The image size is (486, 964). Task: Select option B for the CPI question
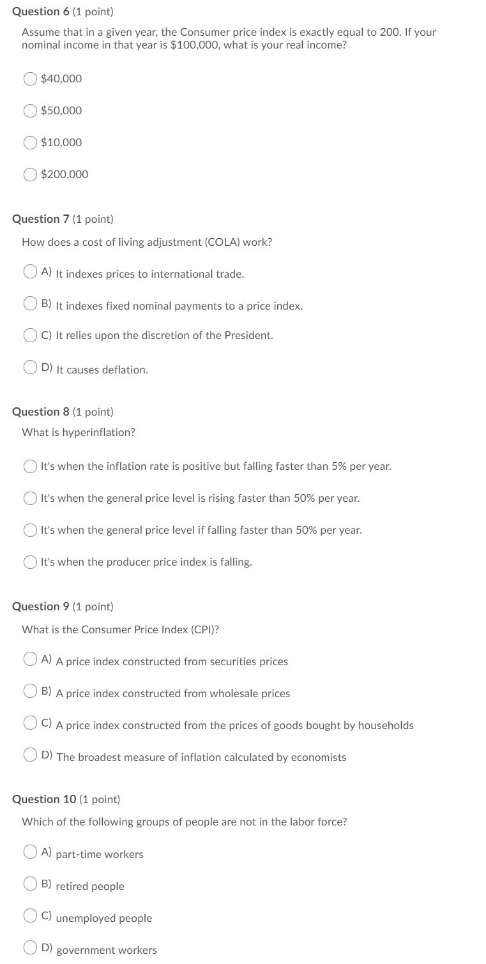click(29, 691)
